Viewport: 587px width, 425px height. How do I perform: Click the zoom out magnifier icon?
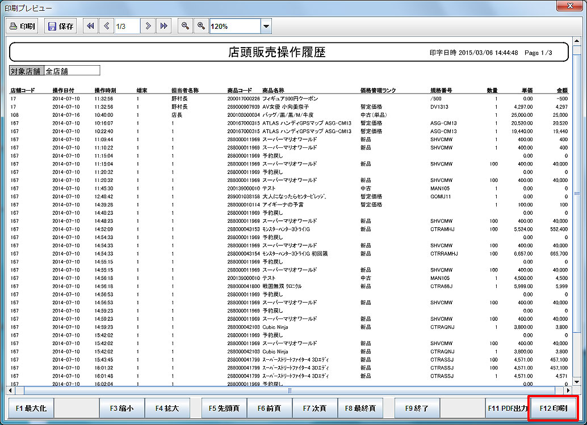pos(185,26)
